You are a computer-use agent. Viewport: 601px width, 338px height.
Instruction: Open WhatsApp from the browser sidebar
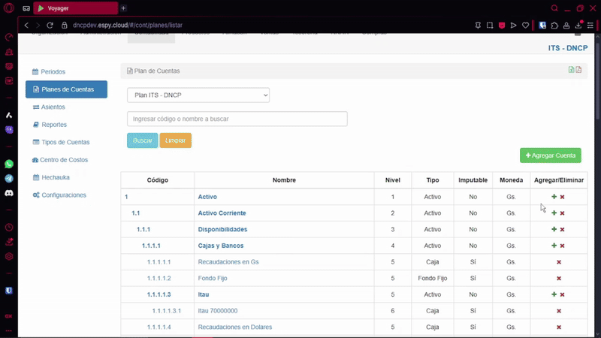pos(9,164)
